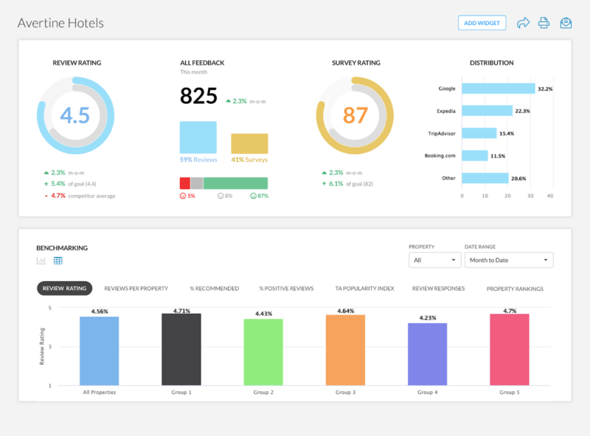Screen dimensions: 590x436
Task: Toggle to table layout in Benchmarking section
Action: point(58,261)
